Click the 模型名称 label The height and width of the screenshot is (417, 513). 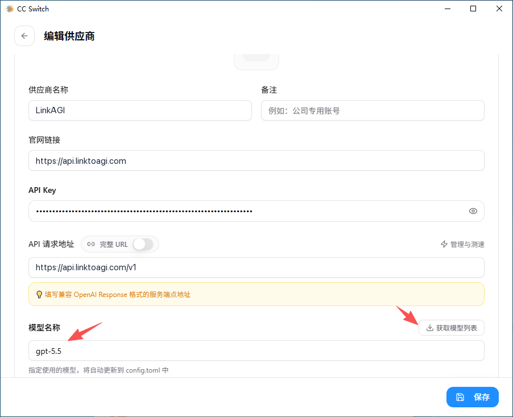[x=44, y=328]
